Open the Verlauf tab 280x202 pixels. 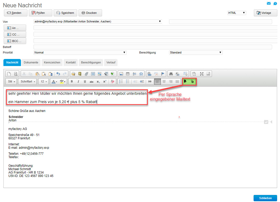point(111,62)
